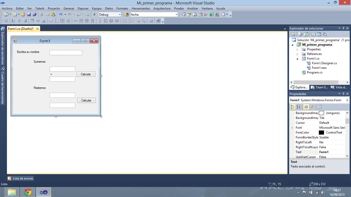
Task: Collapse the Form1.cs tree node
Action: [298, 59]
